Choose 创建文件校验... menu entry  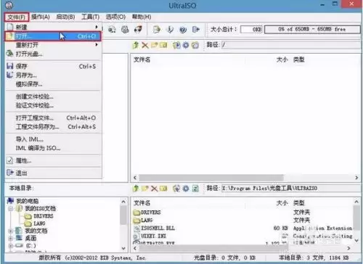coord(53,96)
